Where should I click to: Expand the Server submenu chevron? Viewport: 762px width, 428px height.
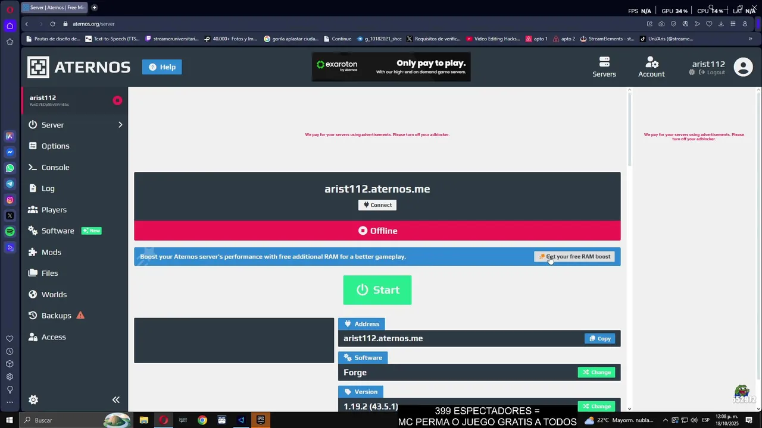click(x=120, y=125)
